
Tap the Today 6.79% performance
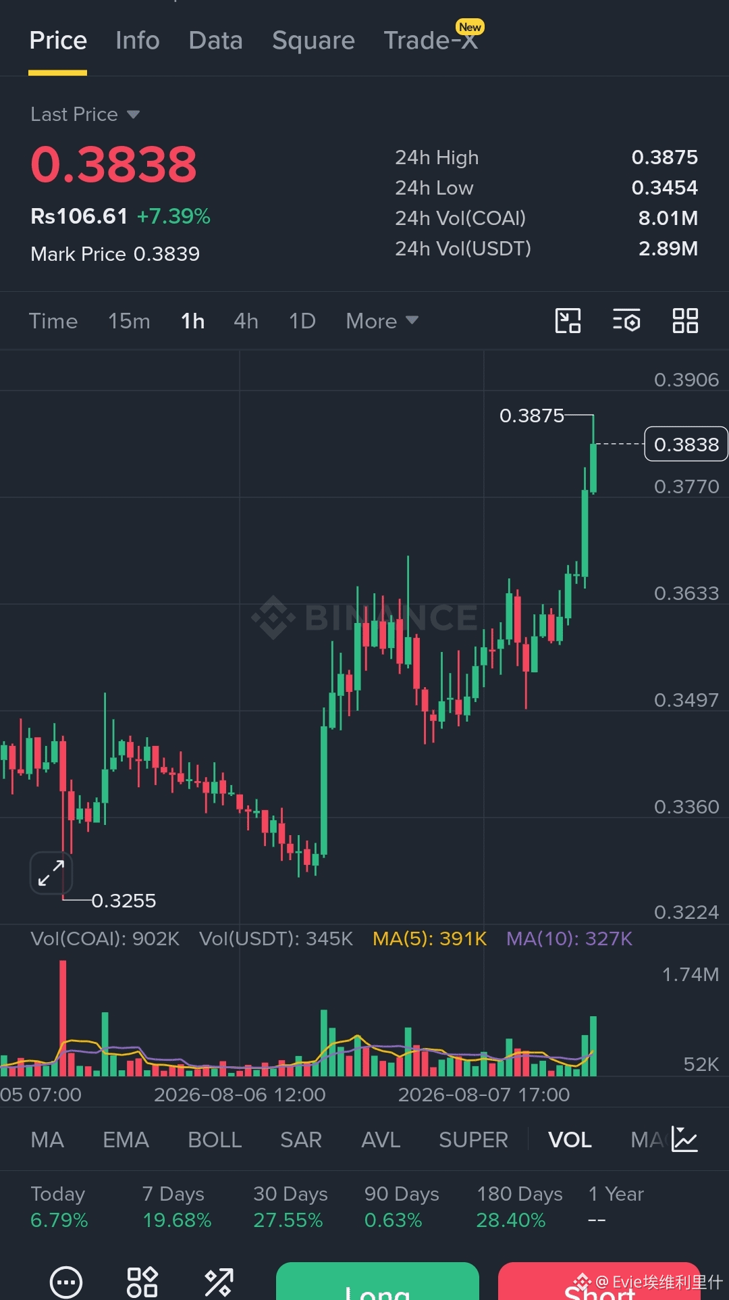(59, 1207)
